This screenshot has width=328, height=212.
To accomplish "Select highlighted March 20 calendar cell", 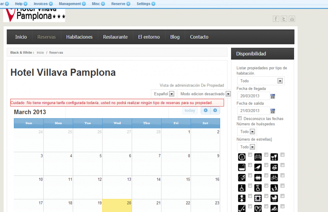I will click(117, 205).
